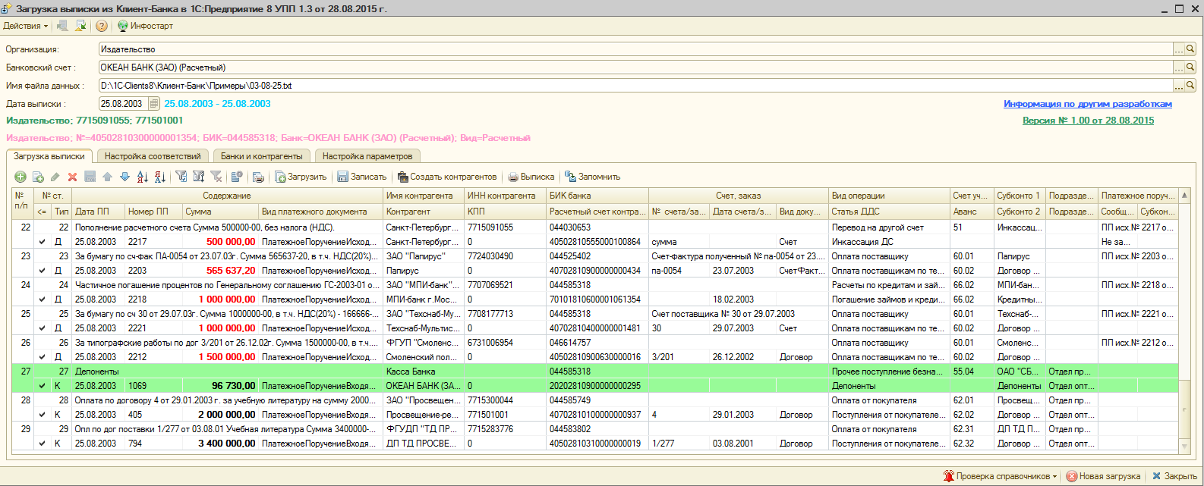Click the red delete row icon
Image resolution: width=1204 pixels, height=486 pixels.
(73, 177)
